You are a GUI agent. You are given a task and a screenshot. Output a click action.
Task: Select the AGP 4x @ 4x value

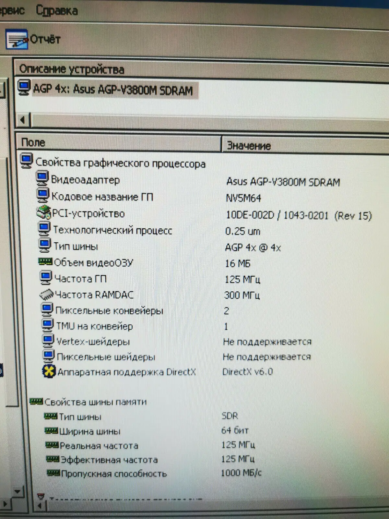coord(253,247)
